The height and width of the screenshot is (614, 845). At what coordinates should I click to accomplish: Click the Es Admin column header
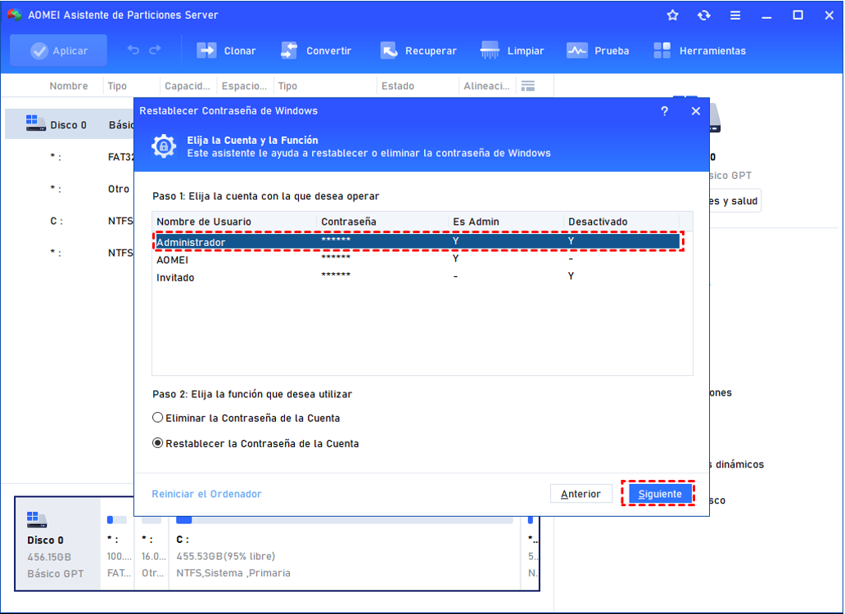506,222
